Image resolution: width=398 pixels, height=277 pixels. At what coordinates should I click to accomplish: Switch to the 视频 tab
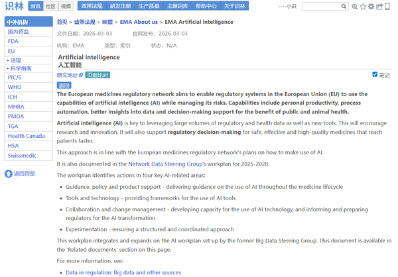[66, 6]
